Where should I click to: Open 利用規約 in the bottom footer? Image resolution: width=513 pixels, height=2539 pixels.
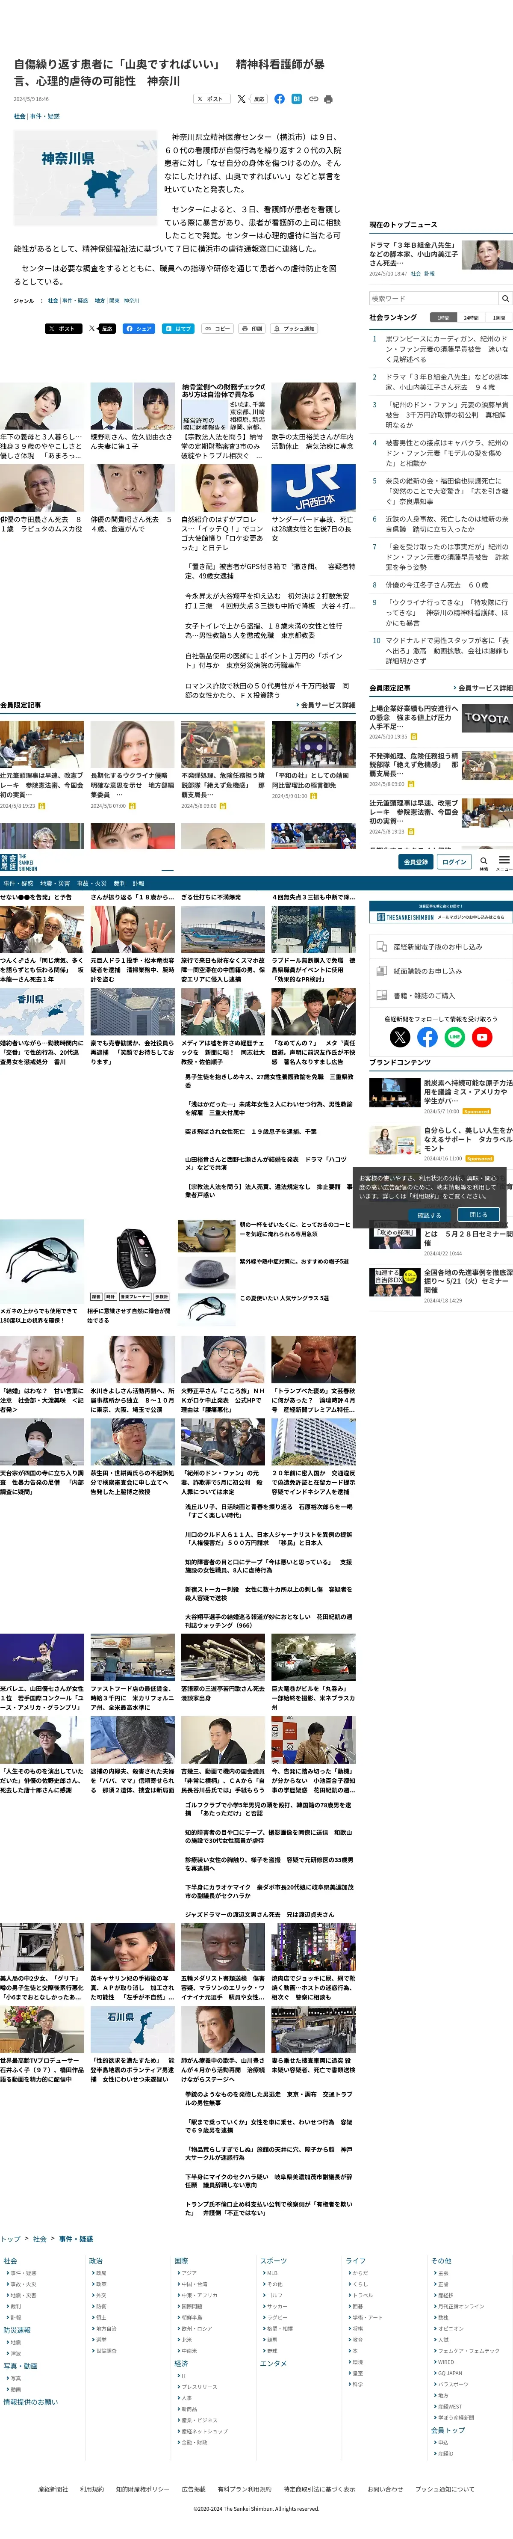(91, 2489)
